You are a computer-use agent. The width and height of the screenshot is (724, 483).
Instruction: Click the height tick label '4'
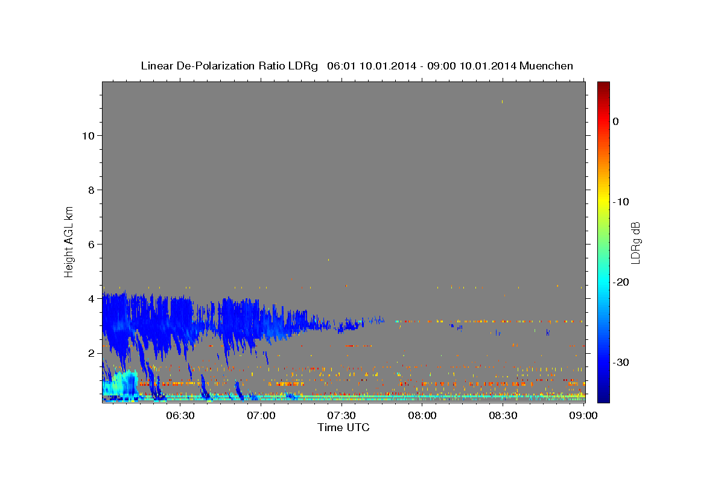tap(92, 299)
